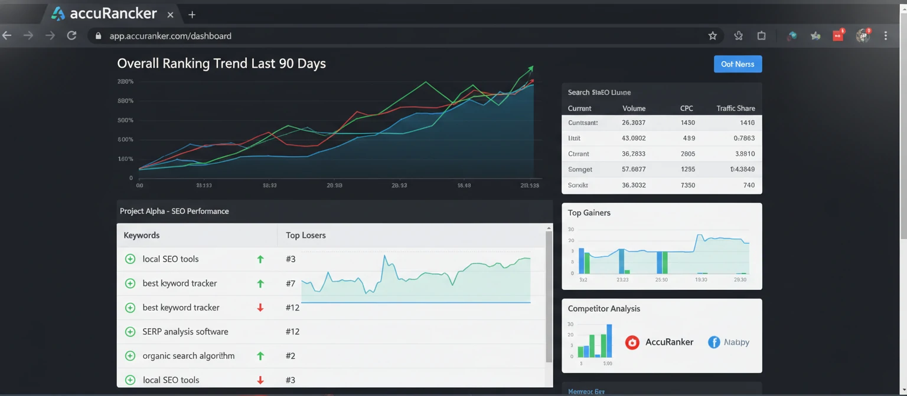Reload the dashboard page
907x396 pixels.
(x=71, y=35)
